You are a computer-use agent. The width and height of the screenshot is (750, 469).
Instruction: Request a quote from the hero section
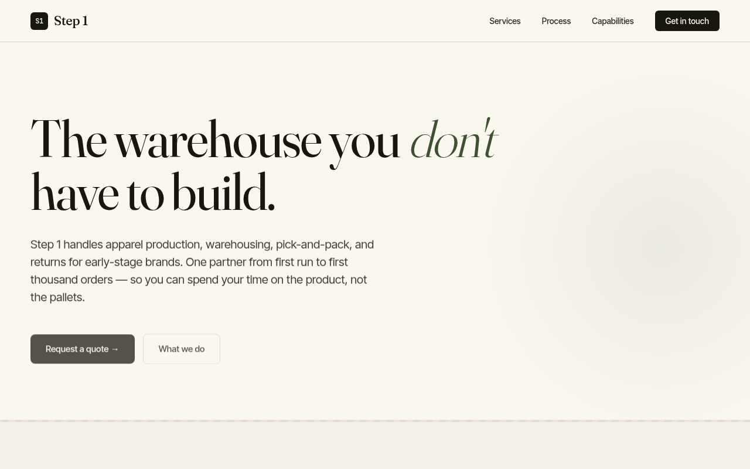pyautogui.click(x=83, y=349)
